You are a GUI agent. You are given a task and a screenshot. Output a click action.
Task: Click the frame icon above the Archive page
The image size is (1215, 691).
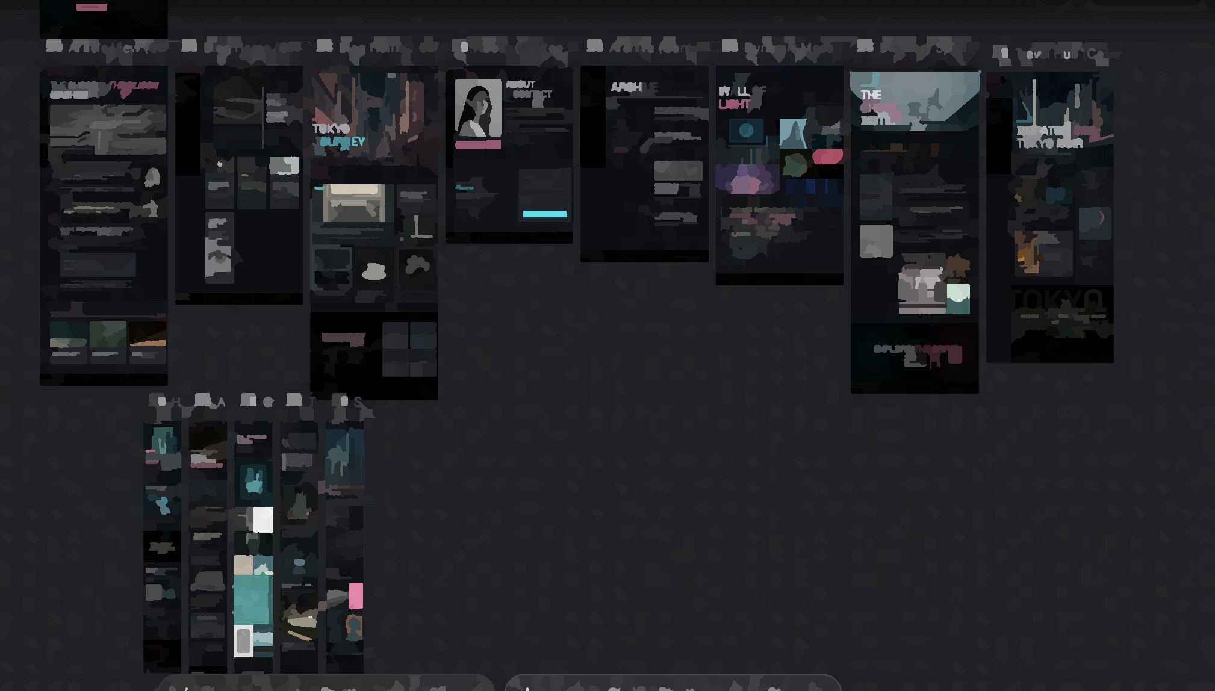(595, 46)
